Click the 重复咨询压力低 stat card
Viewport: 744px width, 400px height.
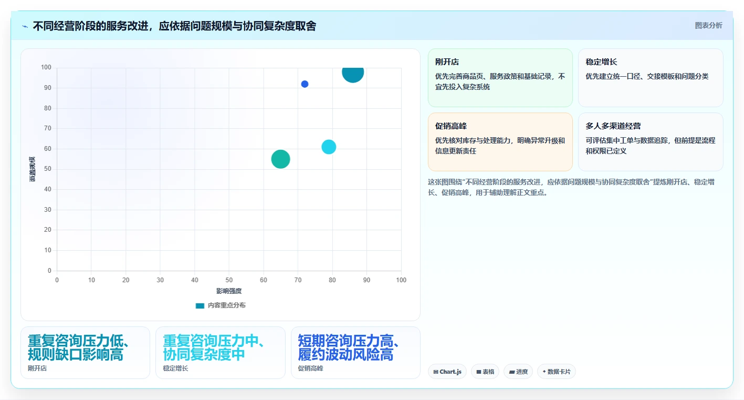85,353
